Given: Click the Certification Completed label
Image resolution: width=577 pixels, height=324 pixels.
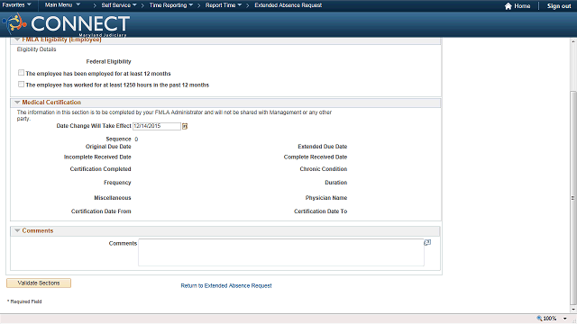Looking at the screenshot, I should tap(100, 169).
